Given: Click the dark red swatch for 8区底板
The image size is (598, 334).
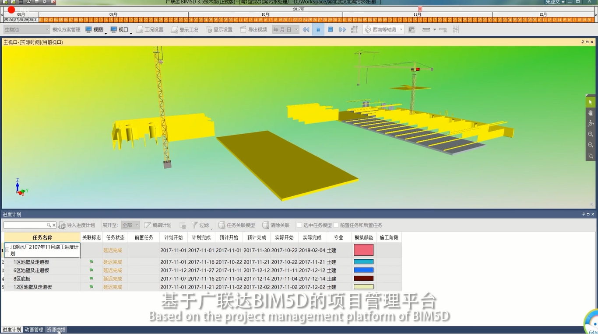Looking at the screenshot, I should coord(364,278).
